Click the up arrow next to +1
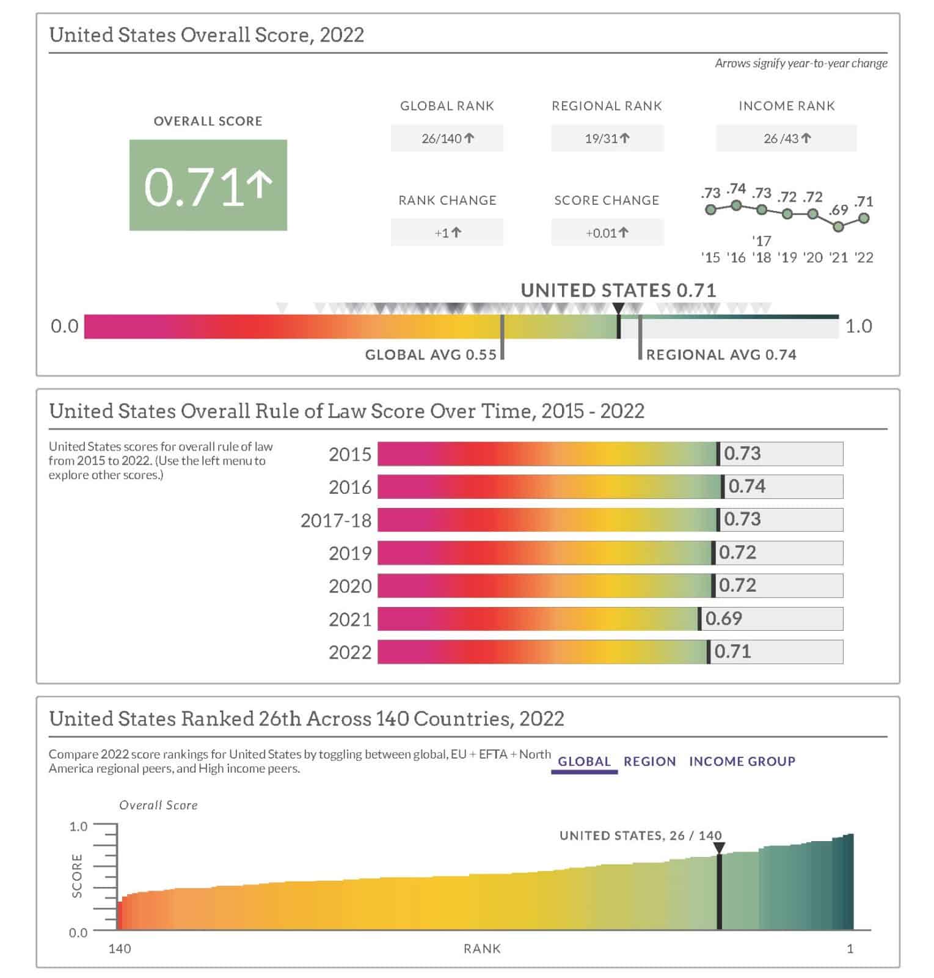 coord(456,232)
